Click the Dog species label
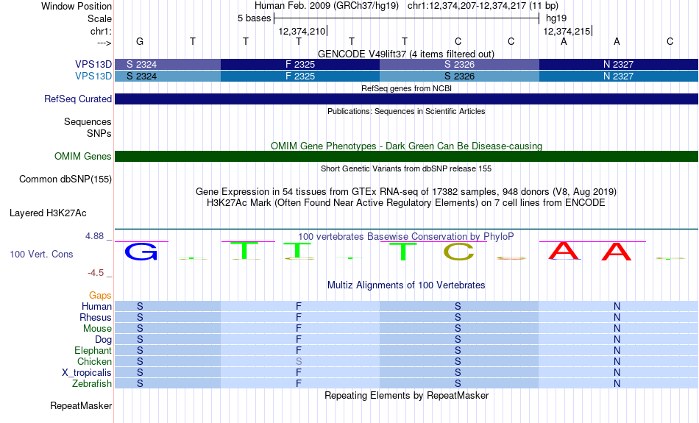This screenshot has width=699, height=423. click(x=103, y=340)
